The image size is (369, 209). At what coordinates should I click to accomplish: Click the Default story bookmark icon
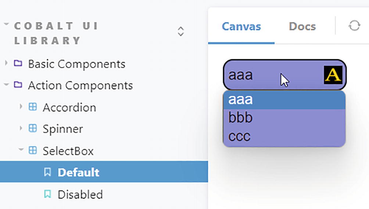pyautogui.click(x=47, y=172)
